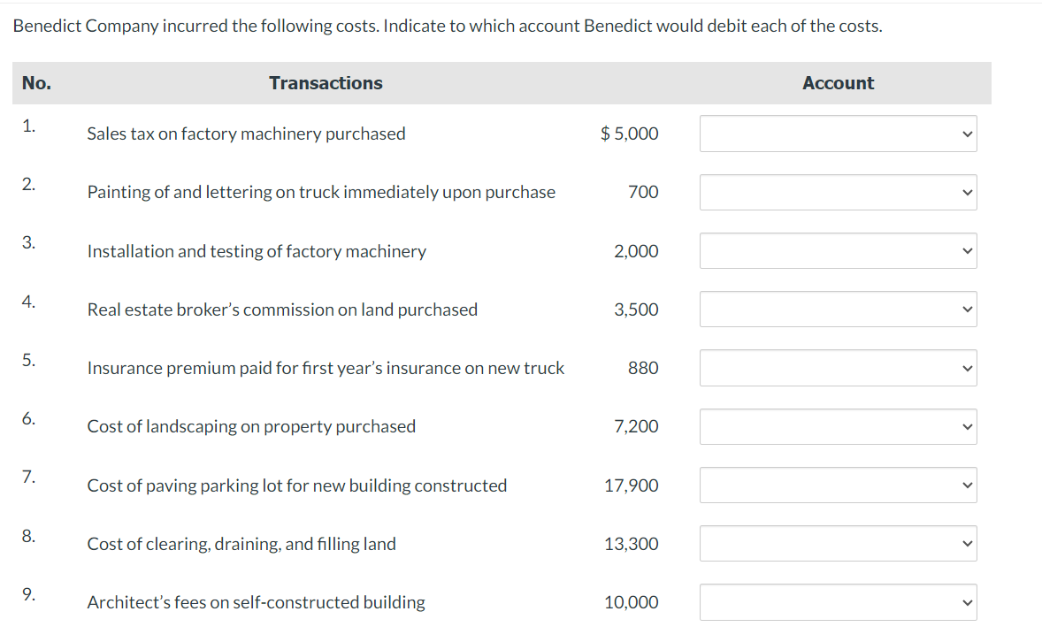Screen dimensions: 1042x642
Task: Select account dropdown for real estate broker's commission
Action: [x=838, y=310]
